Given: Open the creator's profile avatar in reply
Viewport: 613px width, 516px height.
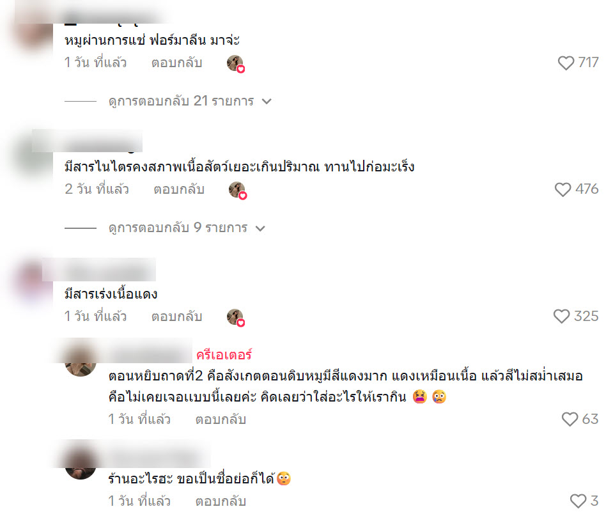Looking at the screenshot, I should 81,361.
